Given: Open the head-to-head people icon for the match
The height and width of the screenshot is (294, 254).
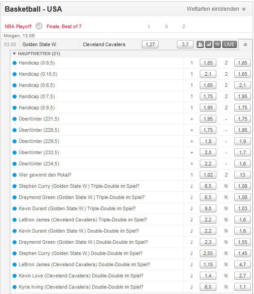Looking at the screenshot, I should [x=200, y=45].
